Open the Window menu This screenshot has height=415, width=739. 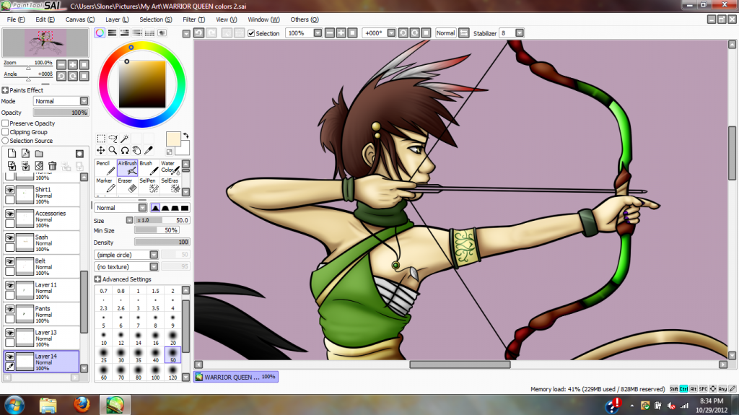264,19
